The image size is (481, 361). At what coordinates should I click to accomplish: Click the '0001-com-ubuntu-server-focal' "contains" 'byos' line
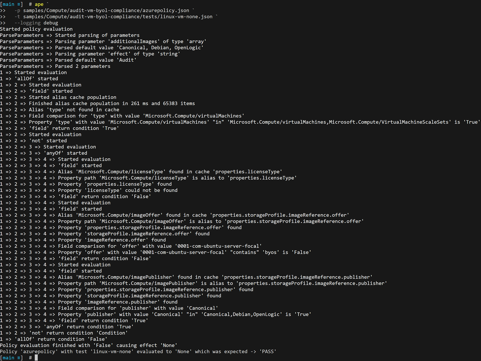156,252
